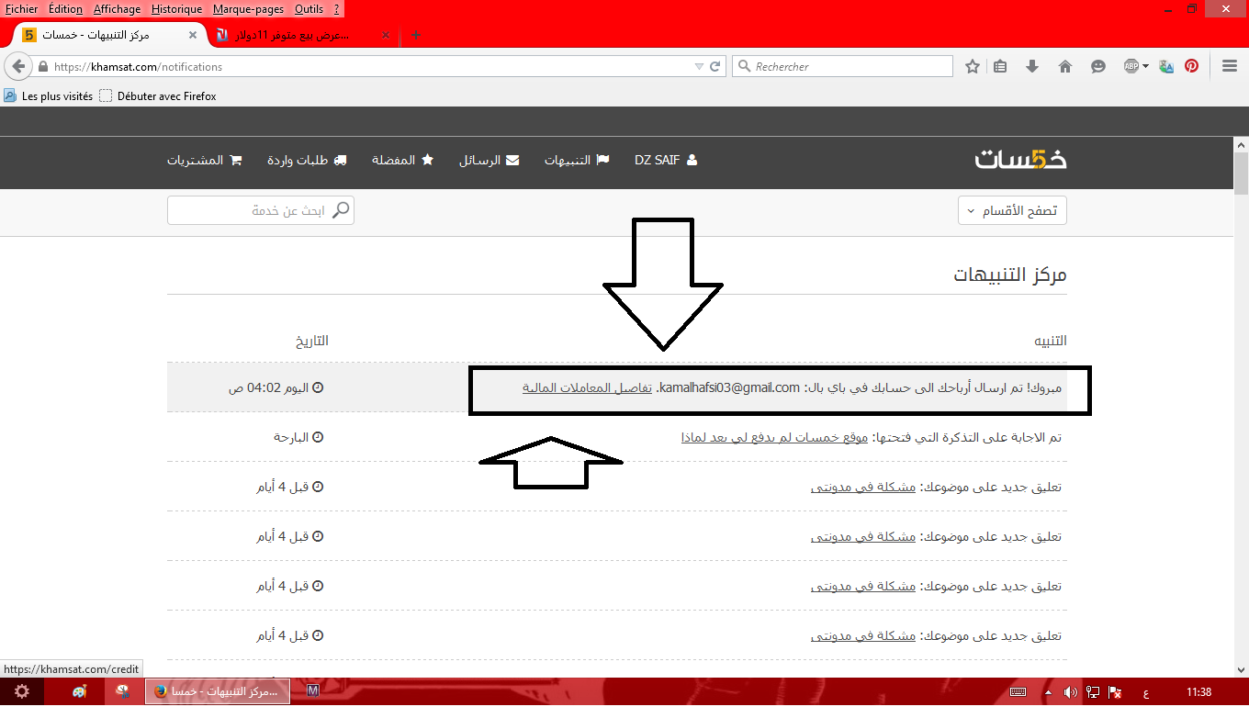This screenshot has width=1249, height=718.
Task: Open the downloads arrow icon
Action: point(1032,66)
